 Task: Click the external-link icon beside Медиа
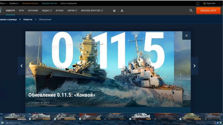coord(51,10)
